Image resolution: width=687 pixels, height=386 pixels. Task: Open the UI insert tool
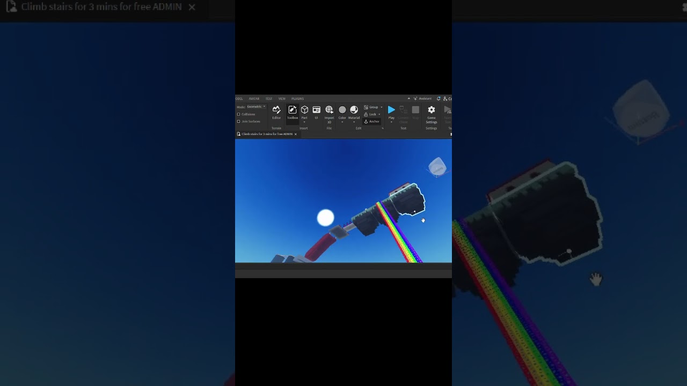(316, 112)
